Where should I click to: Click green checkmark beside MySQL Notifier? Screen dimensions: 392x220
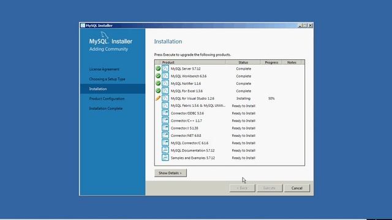(158, 83)
